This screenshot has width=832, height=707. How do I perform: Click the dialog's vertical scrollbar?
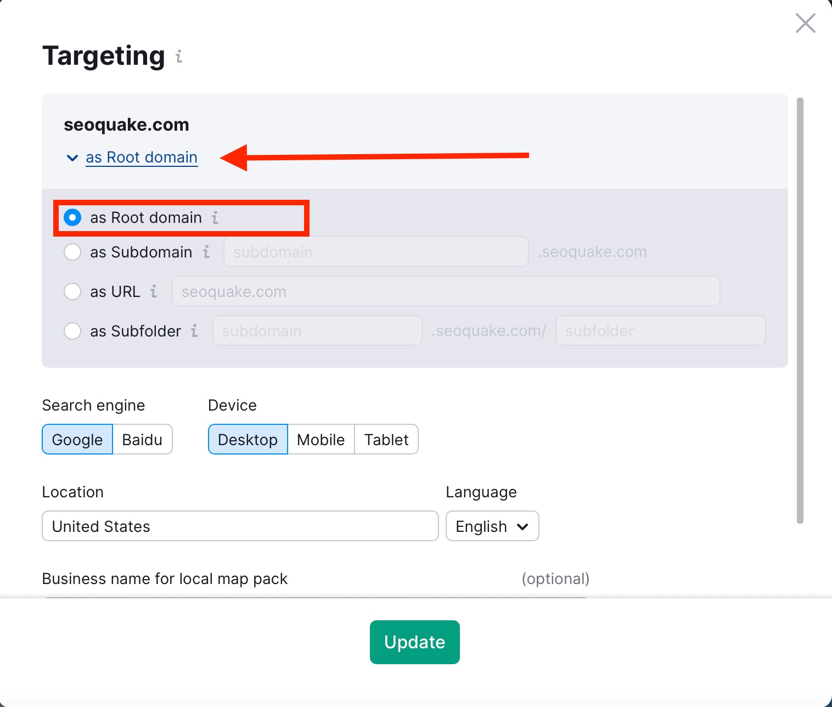(800, 311)
